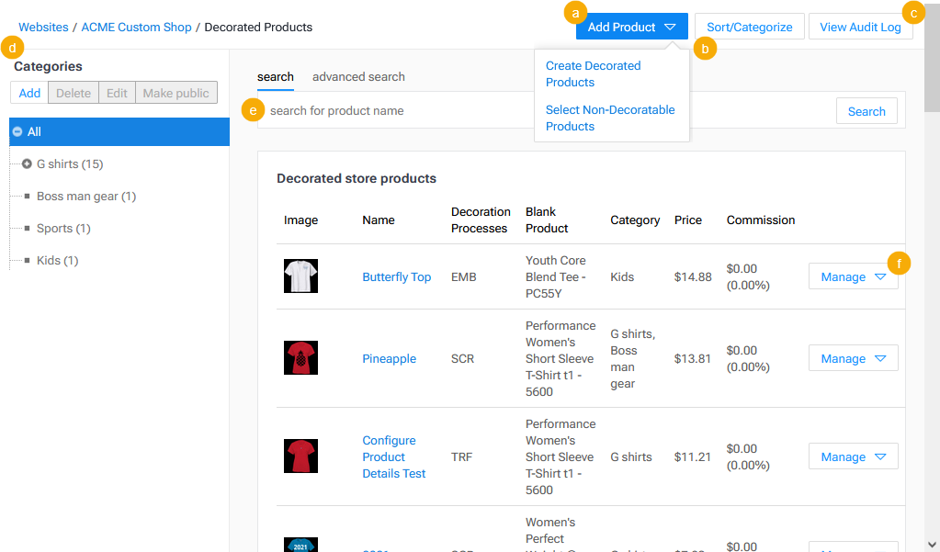Image resolution: width=940 pixels, height=552 pixels.
Task: Open the Add Product dropdown
Action: click(x=631, y=26)
